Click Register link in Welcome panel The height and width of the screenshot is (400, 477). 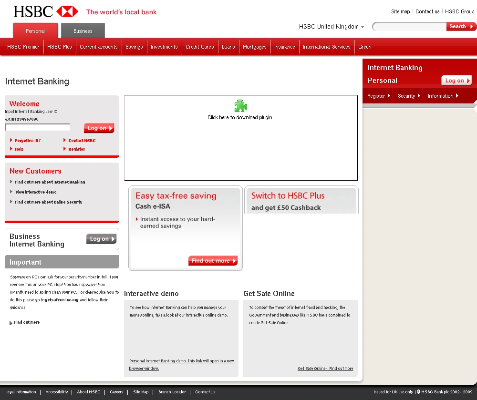point(77,149)
